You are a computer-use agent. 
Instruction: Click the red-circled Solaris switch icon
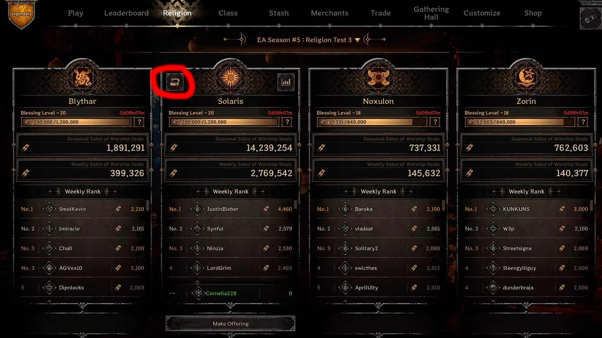coord(175,82)
